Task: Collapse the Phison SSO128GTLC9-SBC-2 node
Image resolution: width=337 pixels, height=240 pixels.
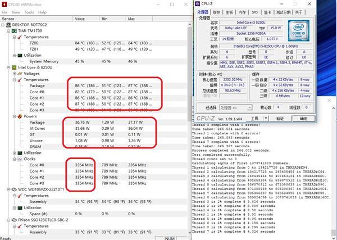Action: coord(8,220)
